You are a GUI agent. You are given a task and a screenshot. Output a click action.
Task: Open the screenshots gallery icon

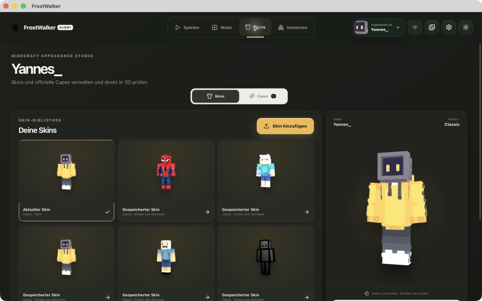click(x=432, y=27)
